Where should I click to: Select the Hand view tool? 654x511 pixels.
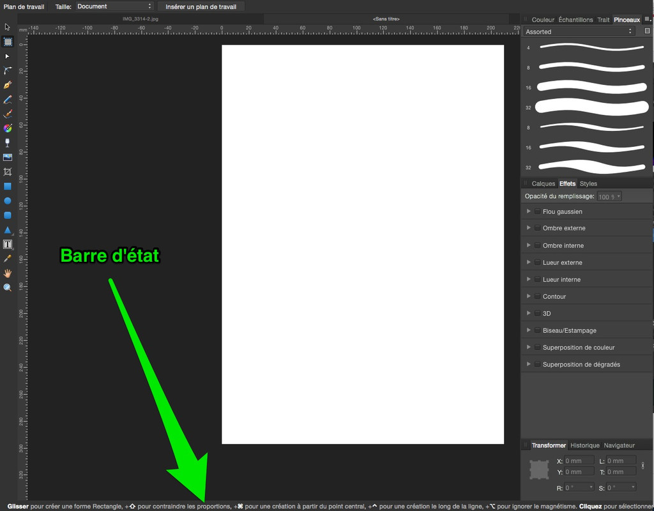click(8, 273)
